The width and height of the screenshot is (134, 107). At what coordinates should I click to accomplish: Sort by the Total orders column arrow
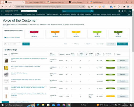click(x=86, y=54)
